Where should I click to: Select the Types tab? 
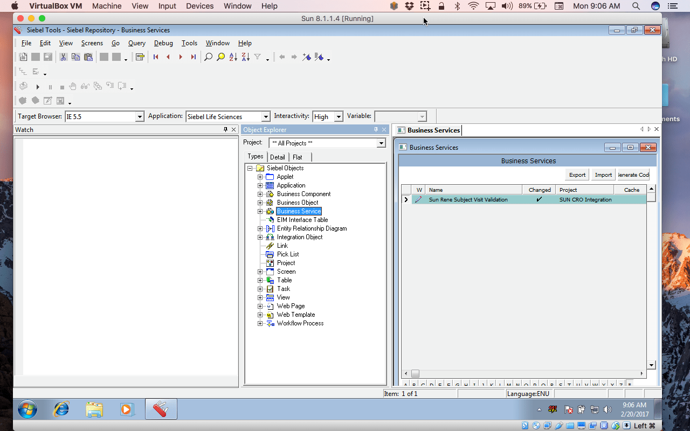pyautogui.click(x=256, y=156)
